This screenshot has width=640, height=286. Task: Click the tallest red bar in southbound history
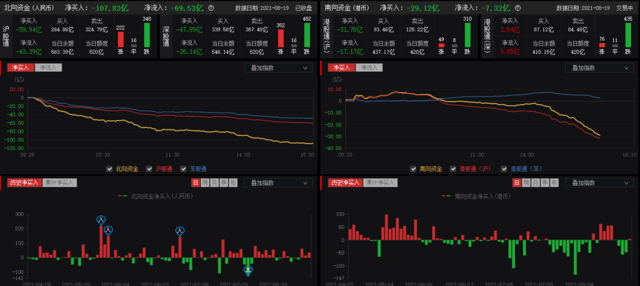pos(386,227)
